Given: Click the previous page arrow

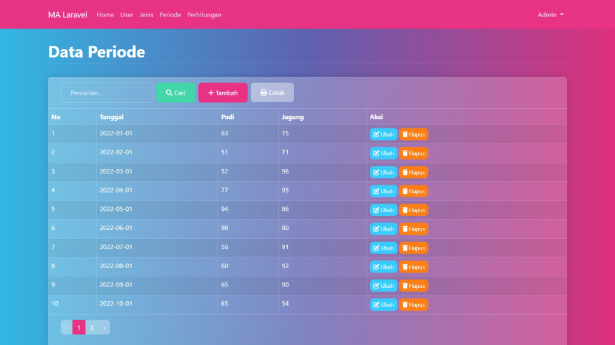Looking at the screenshot, I should pos(67,327).
